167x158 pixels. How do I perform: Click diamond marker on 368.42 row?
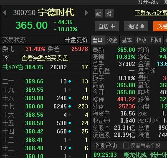[x=70, y=131]
